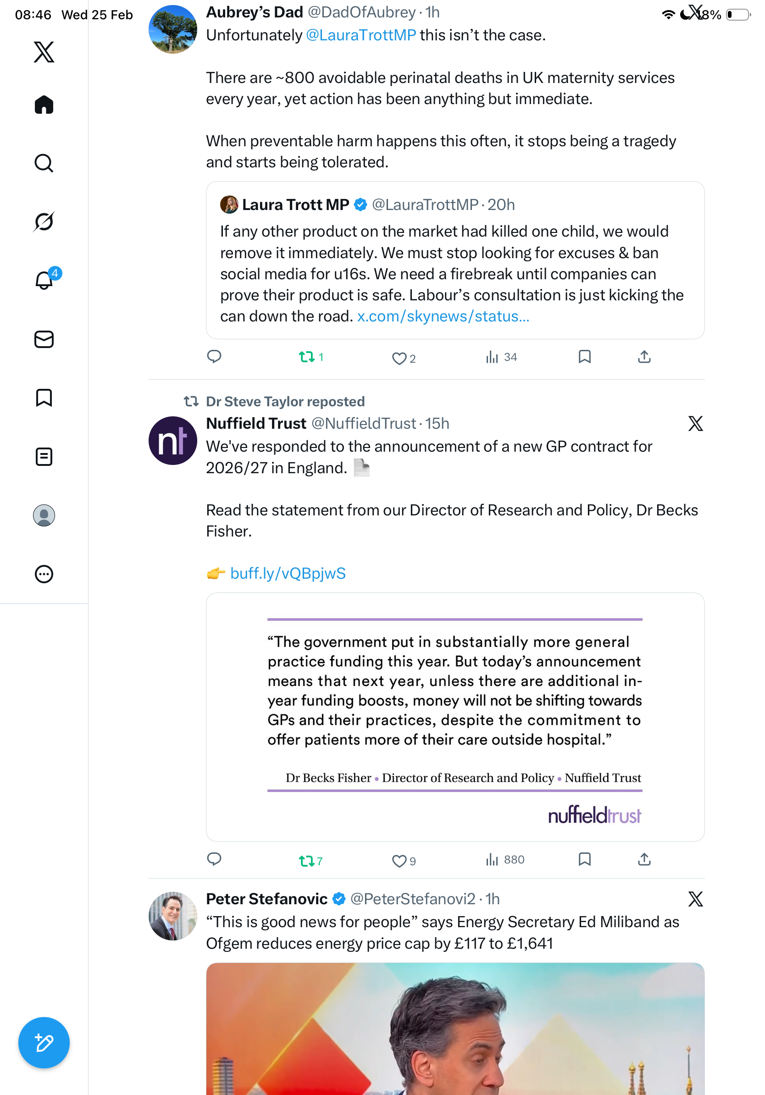This screenshot has width=765, height=1095.
Task: Open the Nuffield Trust quote image
Action: 455,716
